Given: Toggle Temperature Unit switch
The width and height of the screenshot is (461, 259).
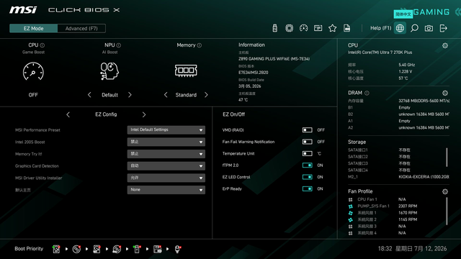Looking at the screenshot, I should pyautogui.click(x=308, y=153).
